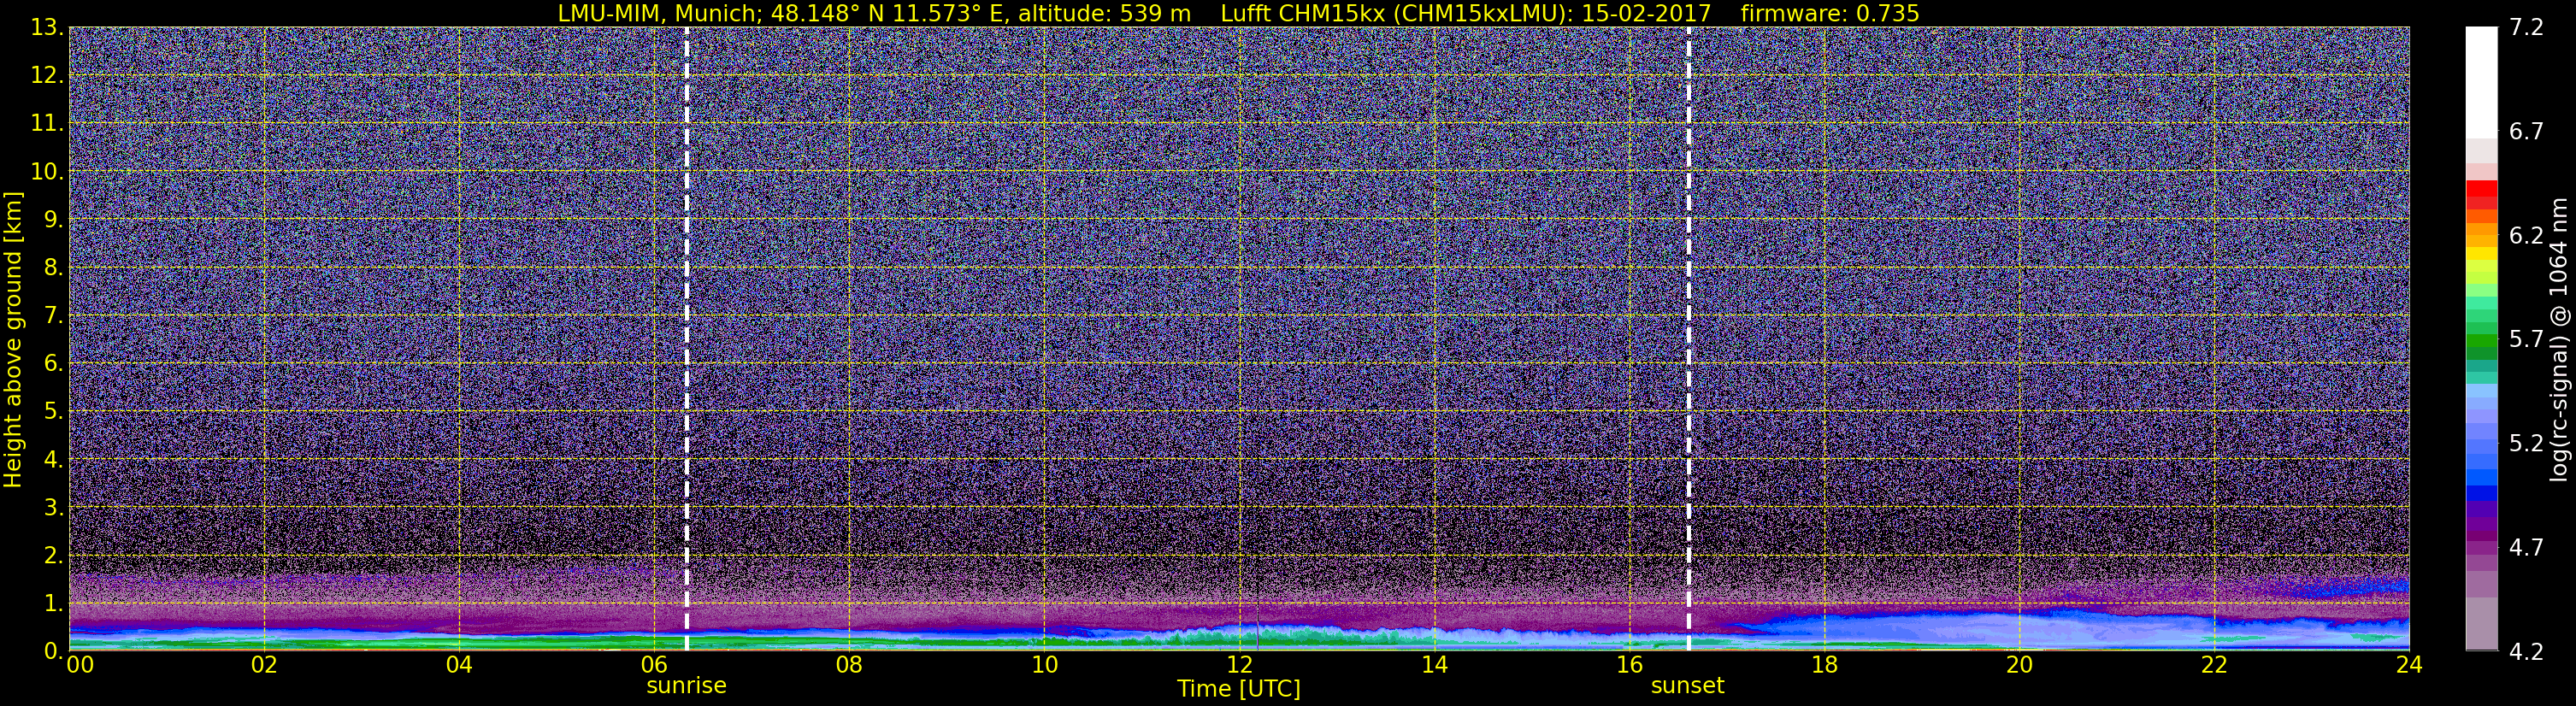Click the time axis tick label '16'
The image size is (2576, 706).
1629,665
